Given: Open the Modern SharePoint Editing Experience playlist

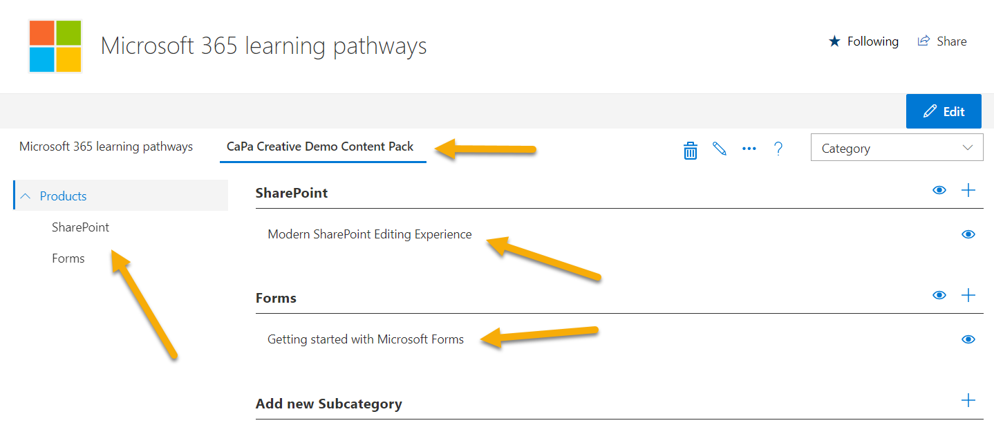Looking at the screenshot, I should (370, 234).
